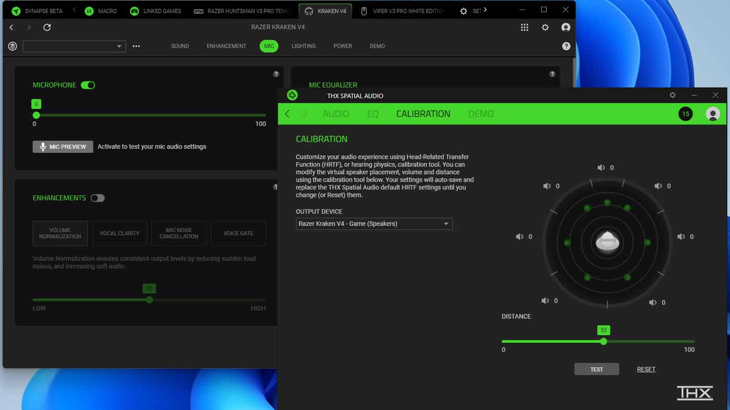730x410 pixels.
Task: Click the Reset link
Action: 646,369
